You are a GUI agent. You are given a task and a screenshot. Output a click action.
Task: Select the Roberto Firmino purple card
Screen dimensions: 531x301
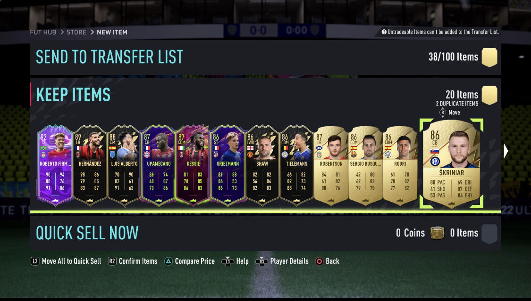(x=55, y=165)
